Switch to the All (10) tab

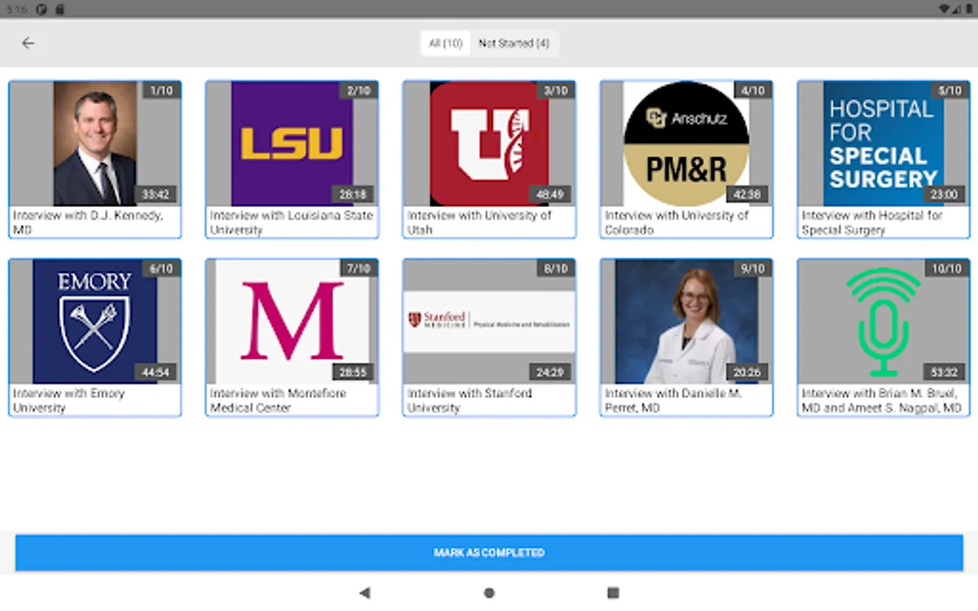(x=446, y=43)
